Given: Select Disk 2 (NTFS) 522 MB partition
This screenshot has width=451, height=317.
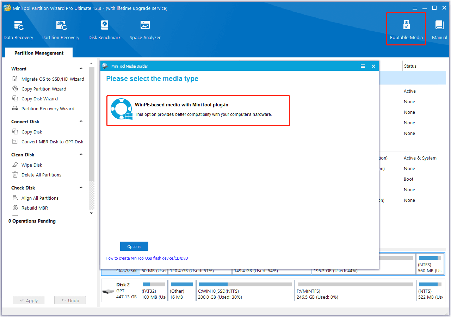Looking at the screenshot, I should [x=430, y=291].
